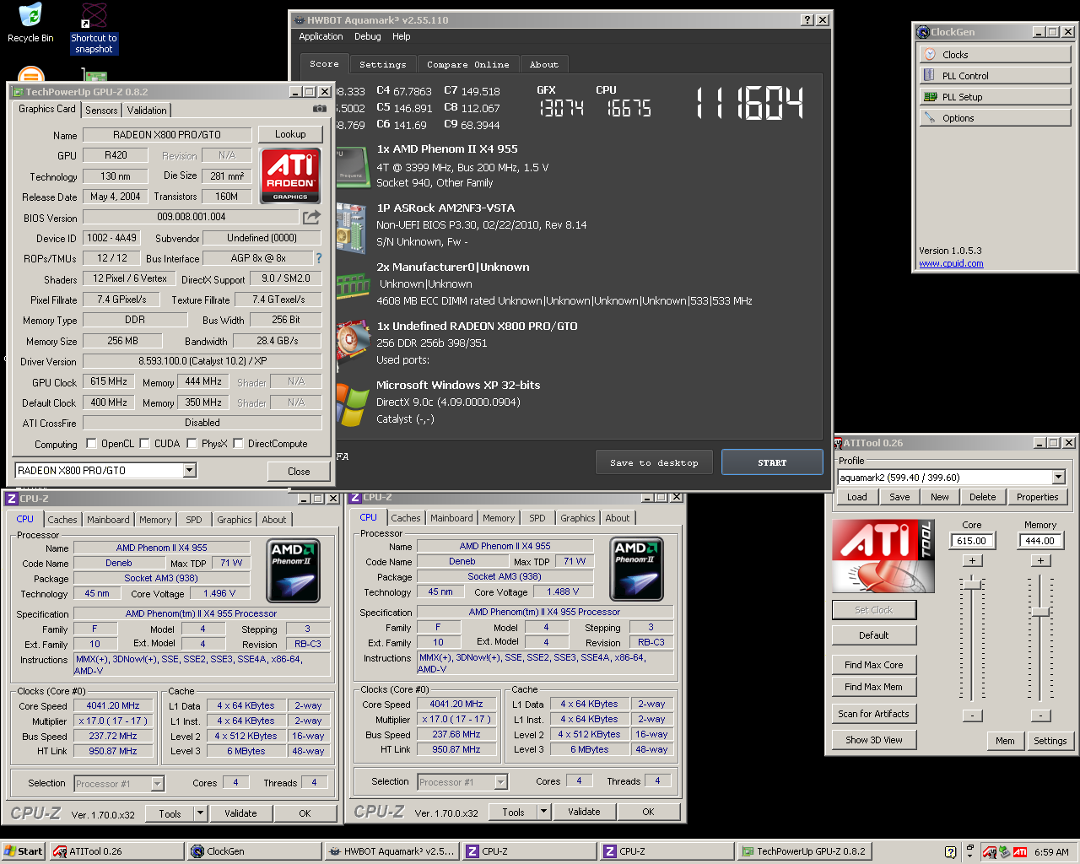
Task: Open the Graphics tab in right CPU-Z
Action: click(578, 518)
